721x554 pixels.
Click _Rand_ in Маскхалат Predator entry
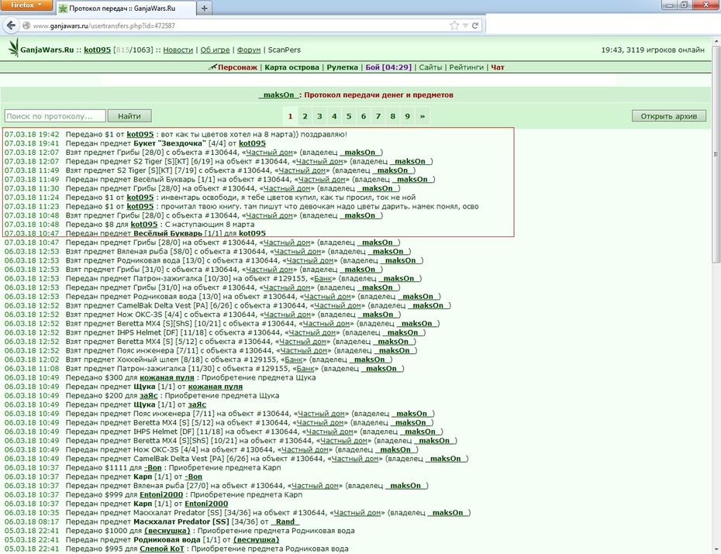pyautogui.click(x=285, y=521)
